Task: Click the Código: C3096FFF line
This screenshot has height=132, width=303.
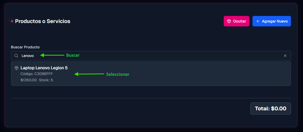Action: (37, 74)
